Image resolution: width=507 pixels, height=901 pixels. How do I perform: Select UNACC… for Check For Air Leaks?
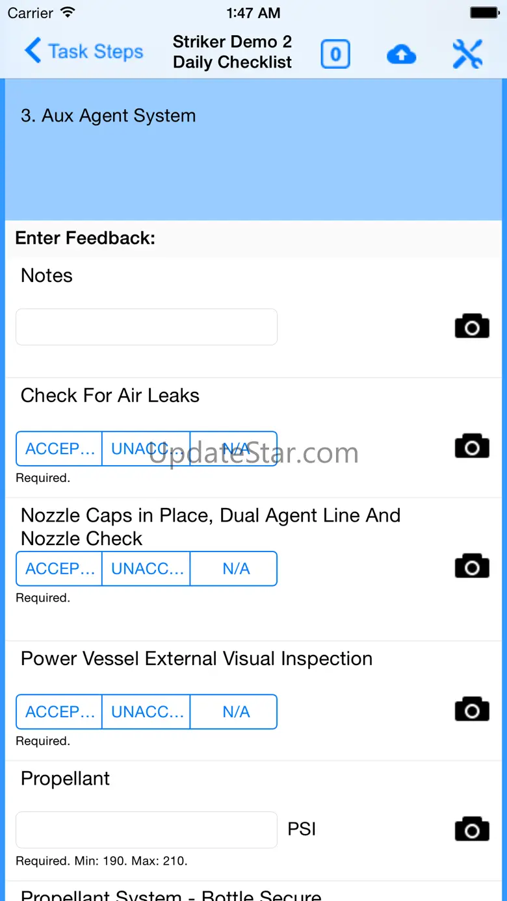point(146,449)
